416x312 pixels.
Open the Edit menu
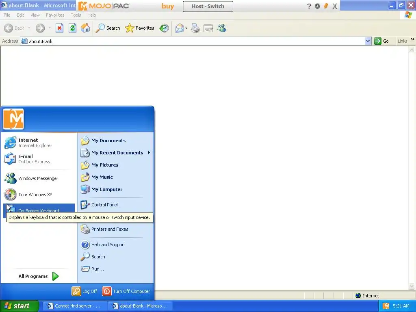pyautogui.click(x=20, y=15)
